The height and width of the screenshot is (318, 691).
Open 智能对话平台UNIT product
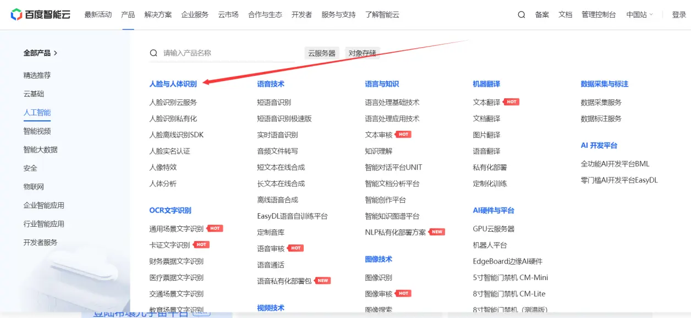pos(393,167)
